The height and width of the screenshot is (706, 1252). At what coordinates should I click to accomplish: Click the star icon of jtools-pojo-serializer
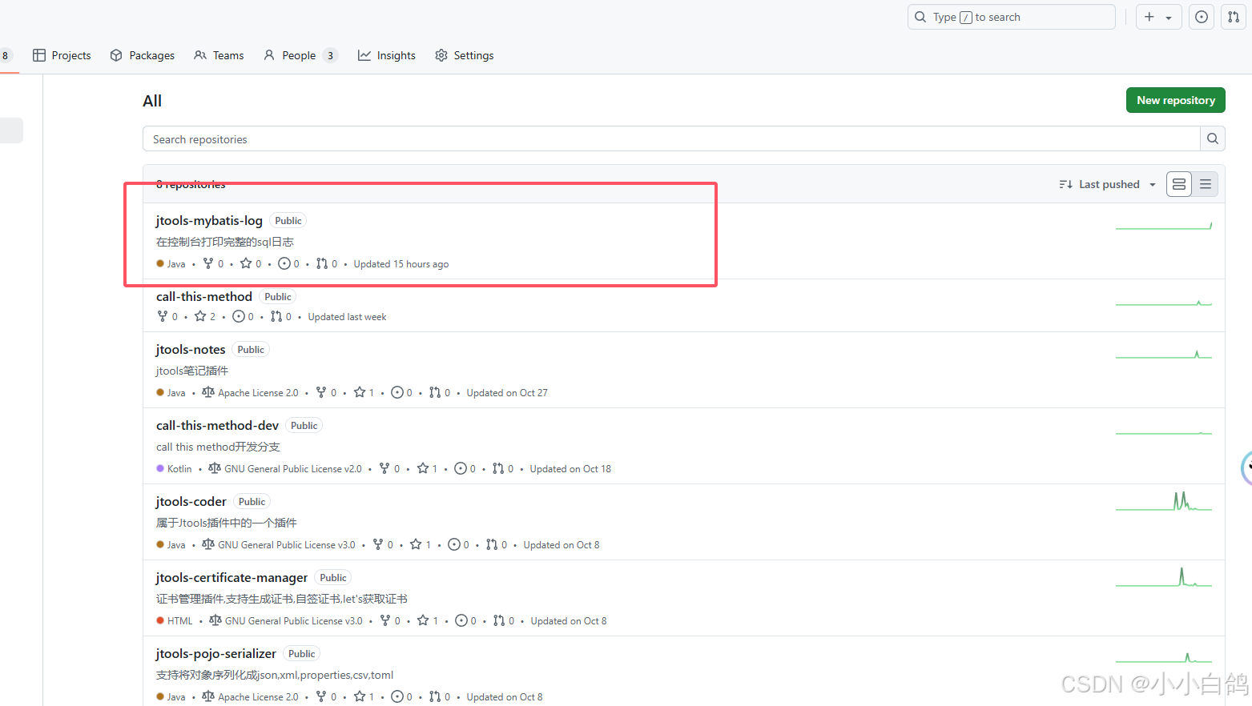tap(360, 696)
